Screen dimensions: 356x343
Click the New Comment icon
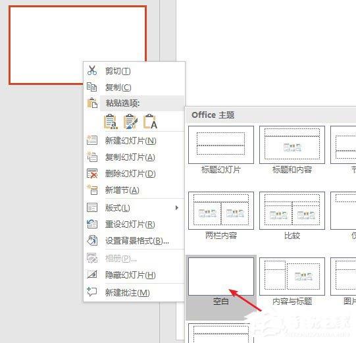[x=92, y=292]
